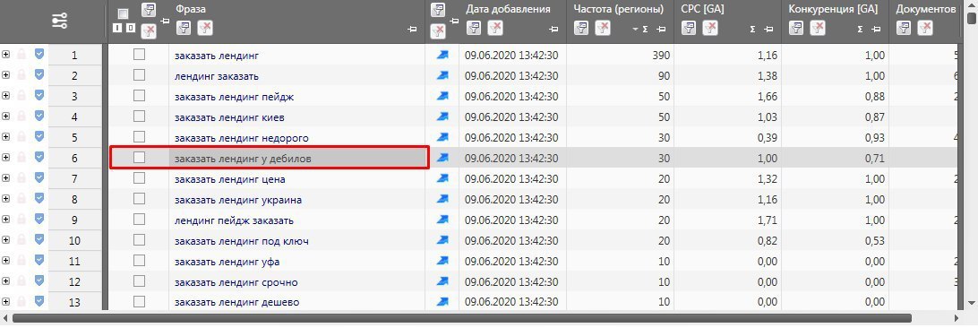Click the 'I' select button under header checkbox
This screenshot has height=328, width=978.
tap(116, 28)
